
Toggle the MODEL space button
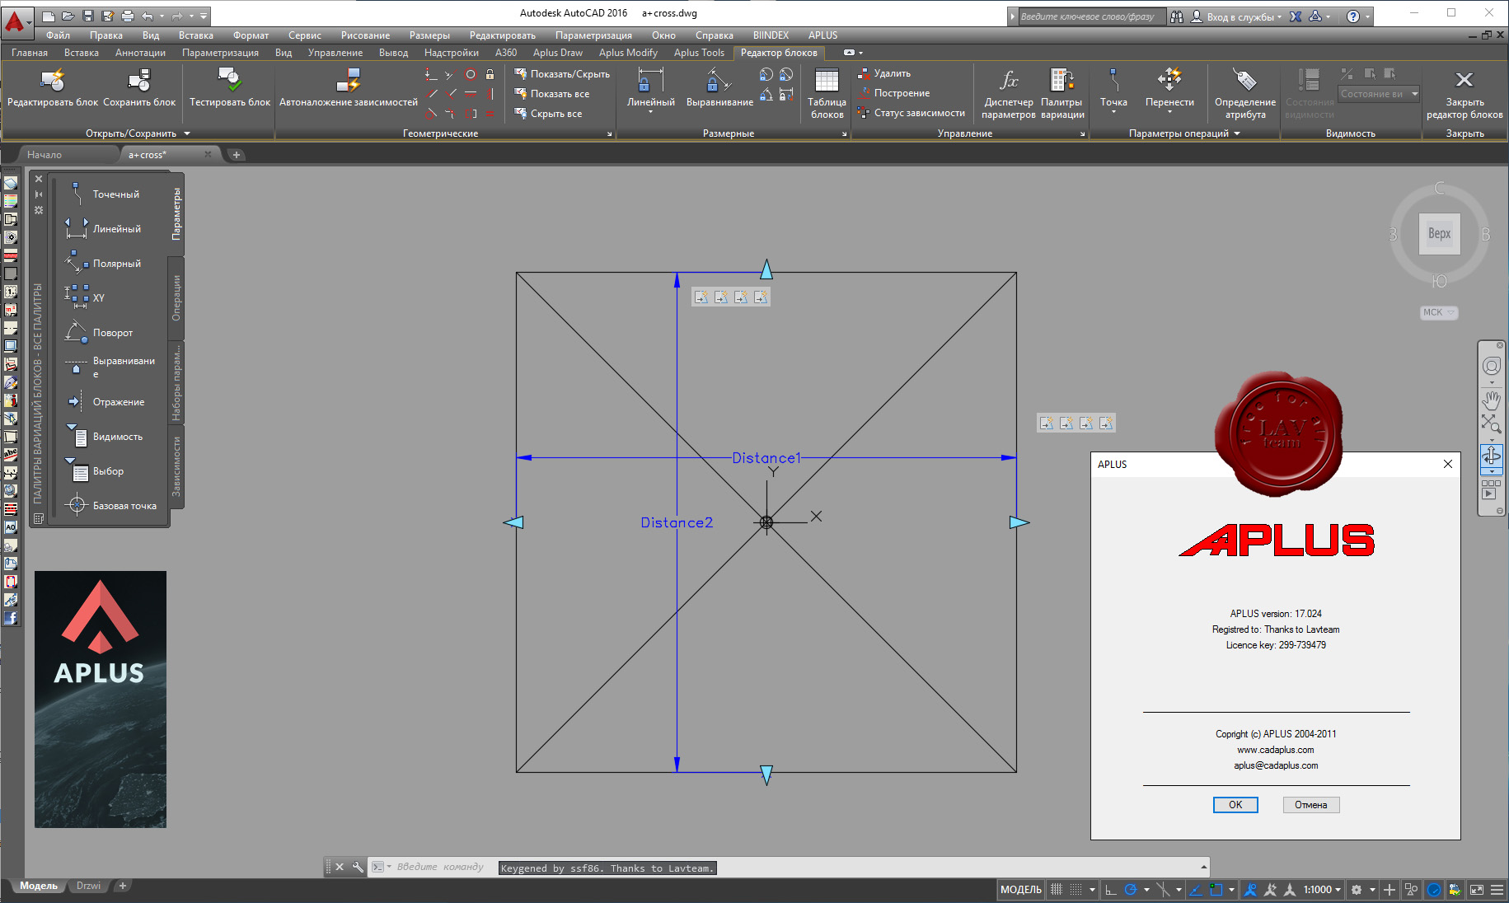pyautogui.click(x=1021, y=890)
